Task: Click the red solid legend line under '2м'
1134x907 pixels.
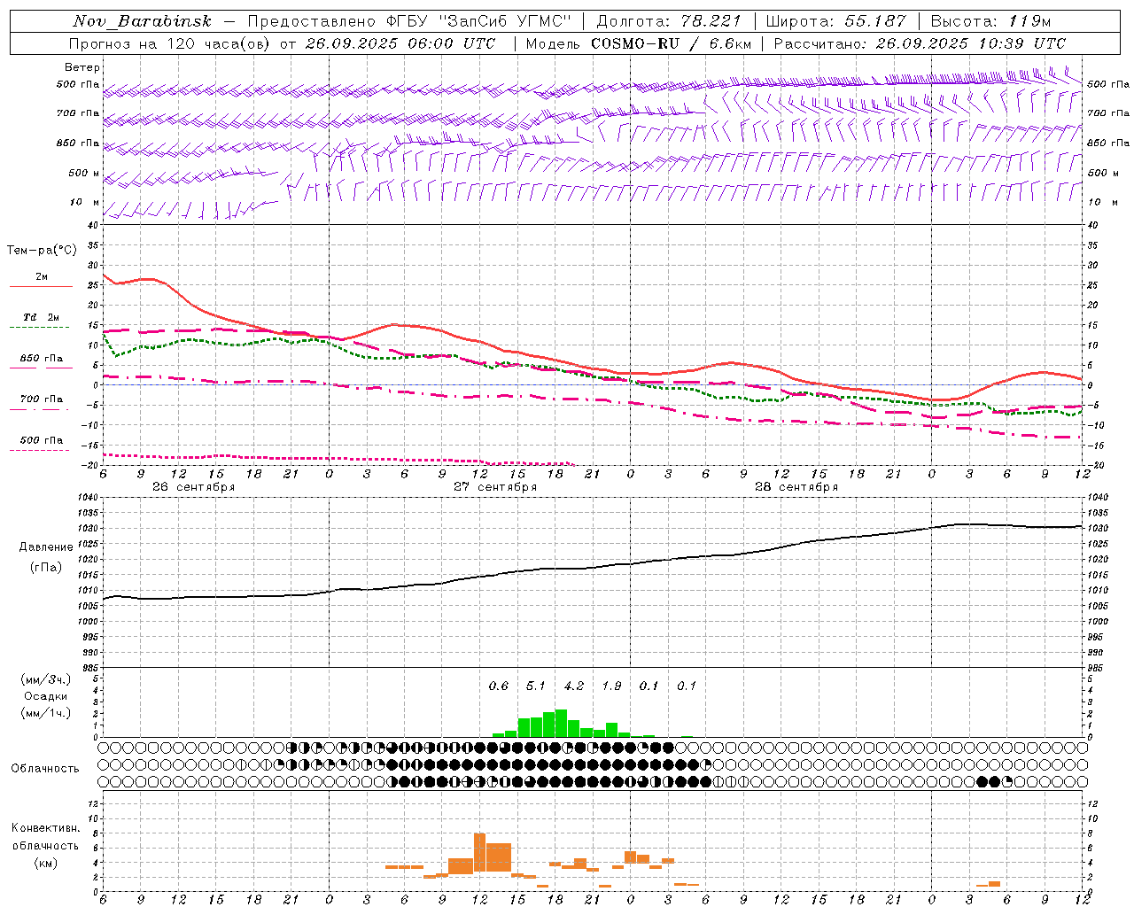Action: pyautogui.click(x=41, y=286)
